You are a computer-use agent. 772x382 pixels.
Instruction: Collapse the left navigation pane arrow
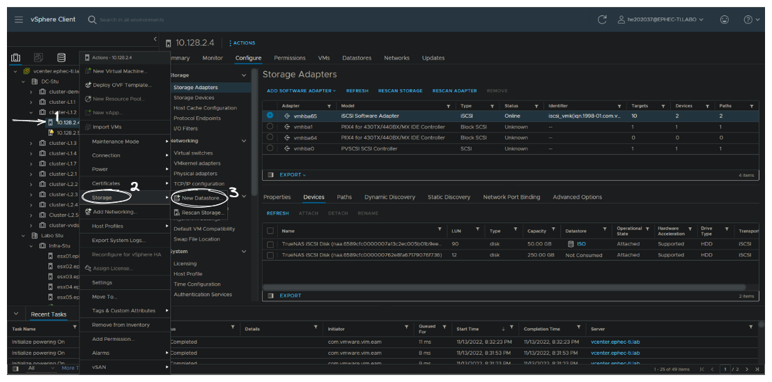pos(155,38)
